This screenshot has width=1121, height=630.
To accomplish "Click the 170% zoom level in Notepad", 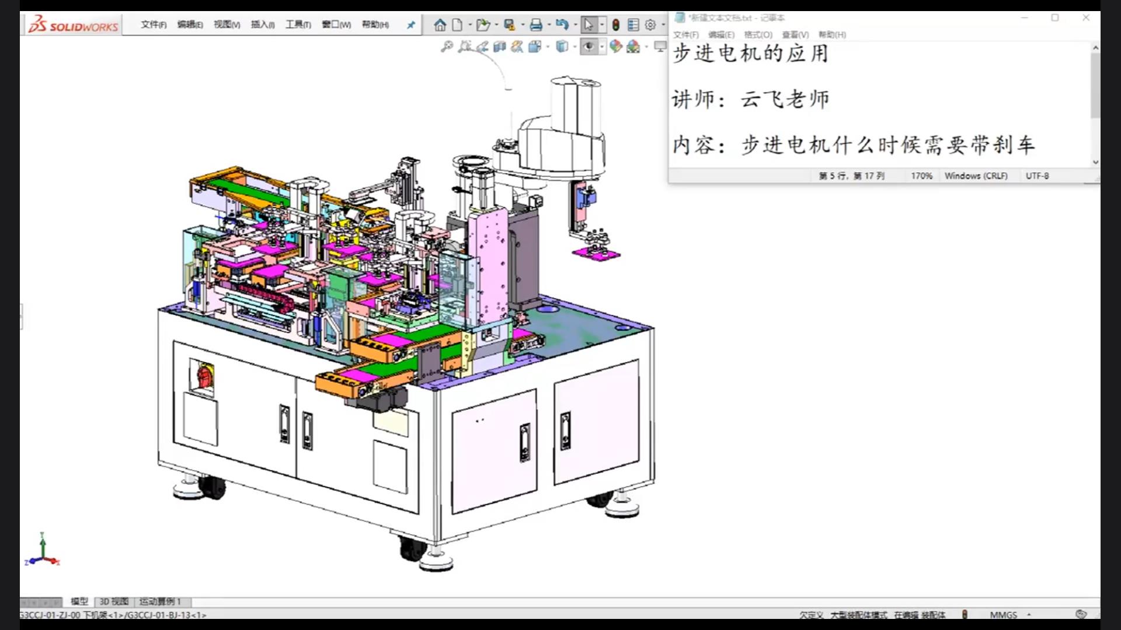I will click(x=921, y=176).
